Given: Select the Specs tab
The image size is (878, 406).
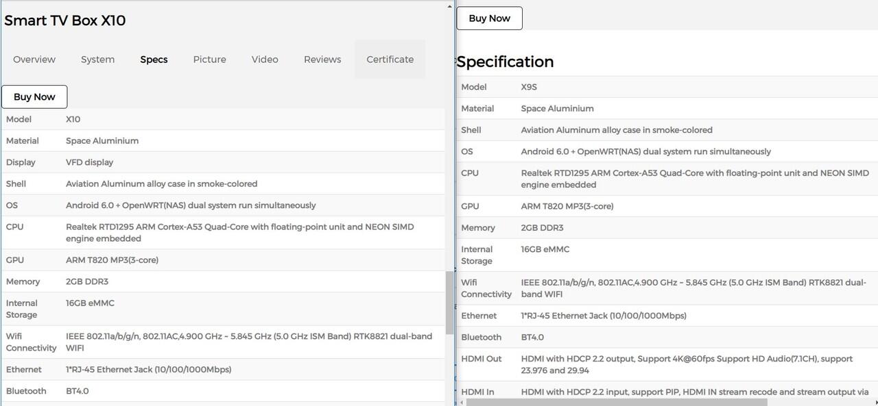Looking at the screenshot, I should pos(154,60).
